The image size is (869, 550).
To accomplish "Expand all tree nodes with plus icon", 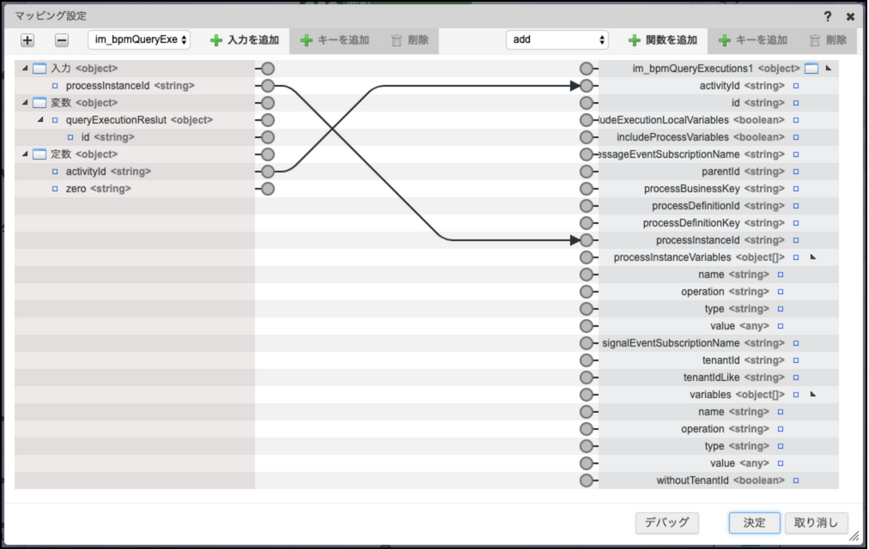I will [x=27, y=39].
